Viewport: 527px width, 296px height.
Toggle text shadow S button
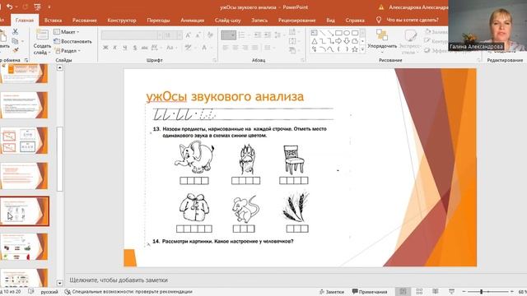coord(135,48)
